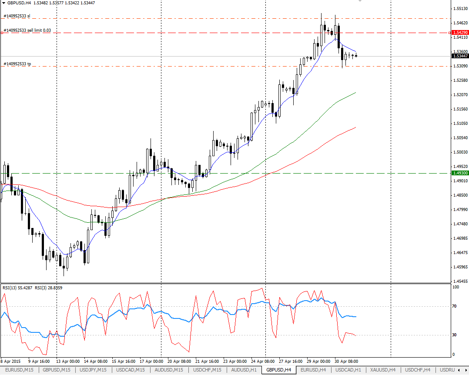This screenshot has width=469, height=375.
Task: Click the green 1.49300 level price tag
Action: [x=460, y=173]
